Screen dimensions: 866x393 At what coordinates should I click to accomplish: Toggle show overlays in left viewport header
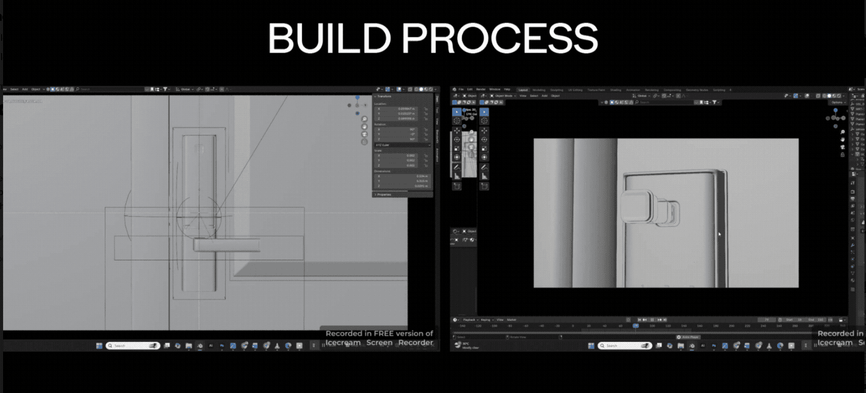(399, 89)
